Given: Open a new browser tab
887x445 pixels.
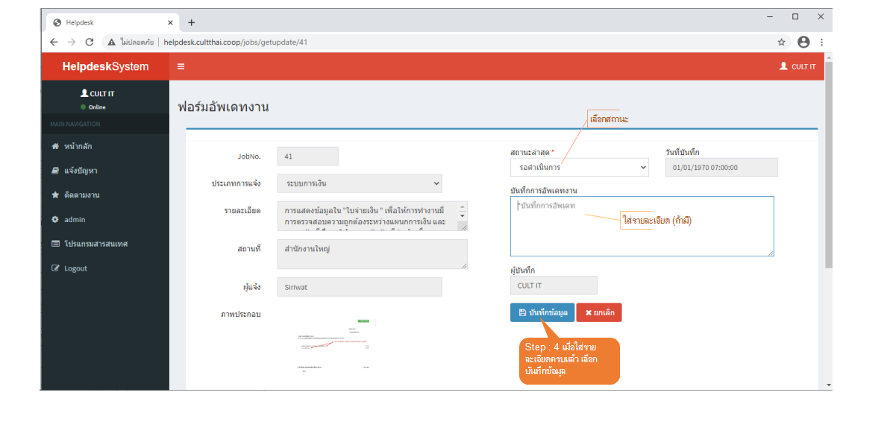Looking at the screenshot, I should tap(191, 22).
